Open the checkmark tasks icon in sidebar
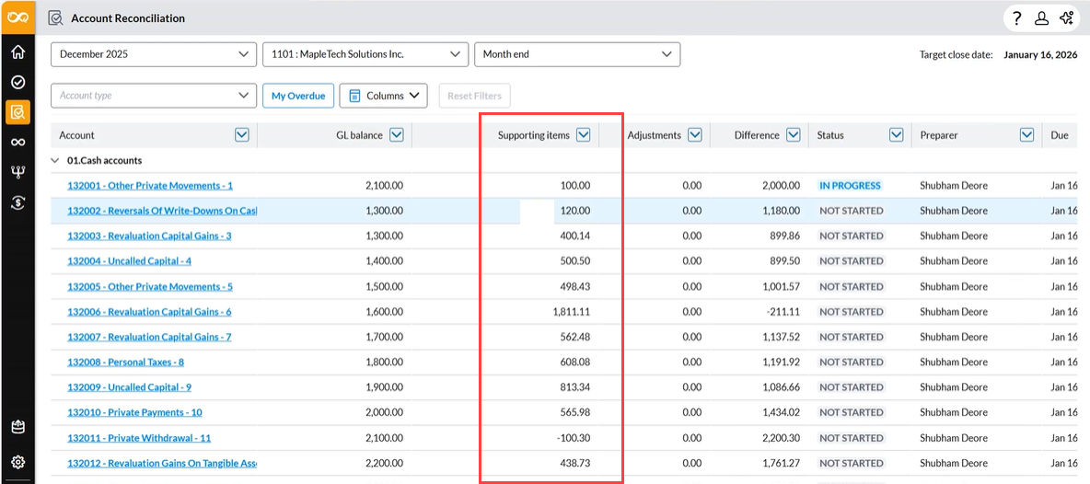The image size is (1090, 484). coord(17,82)
